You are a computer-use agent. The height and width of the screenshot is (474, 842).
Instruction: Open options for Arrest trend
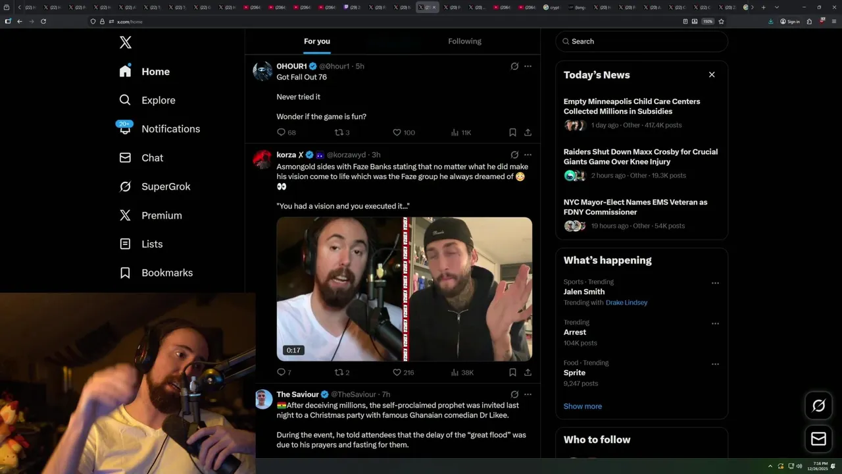coord(715,324)
